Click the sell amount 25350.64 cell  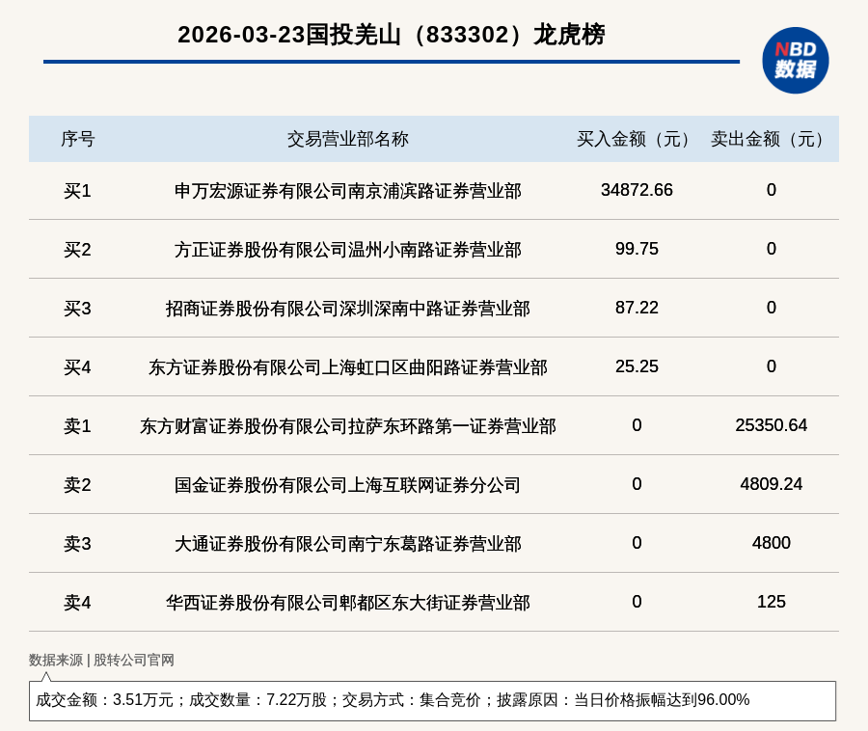[x=771, y=425]
